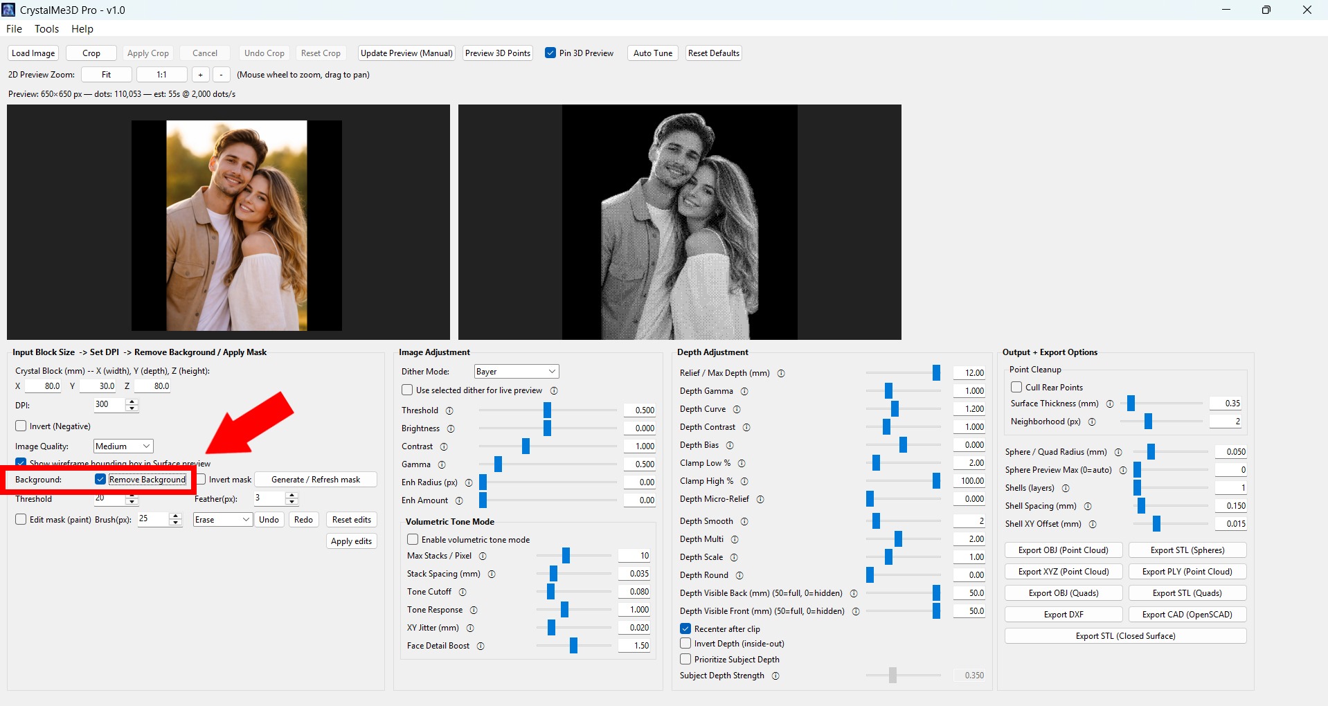This screenshot has width=1328, height=706.
Task: Open the Help menu
Action: click(x=82, y=29)
